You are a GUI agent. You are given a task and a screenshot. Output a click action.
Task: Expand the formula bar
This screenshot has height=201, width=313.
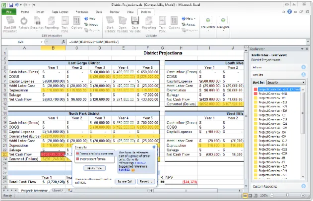pyautogui.click(x=308, y=42)
